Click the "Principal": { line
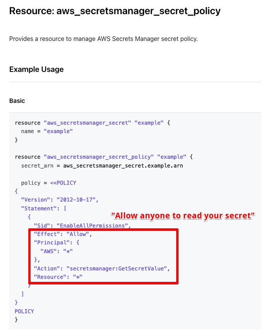The width and height of the screenshot is (271, 332). pyautogui.click(x=57, y=242)
